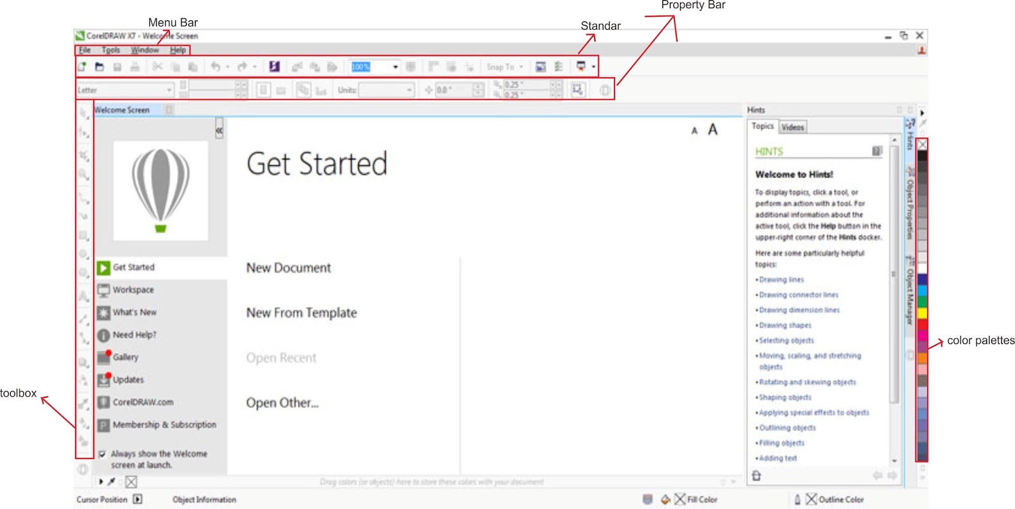
Task: Open the zoom level 100% dropdown
Action: [x=395, y=67]
